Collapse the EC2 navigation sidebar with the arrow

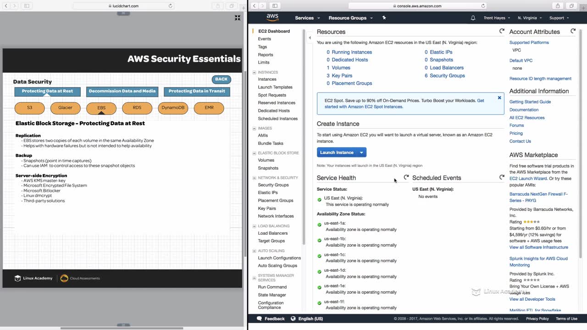point(310,38)
